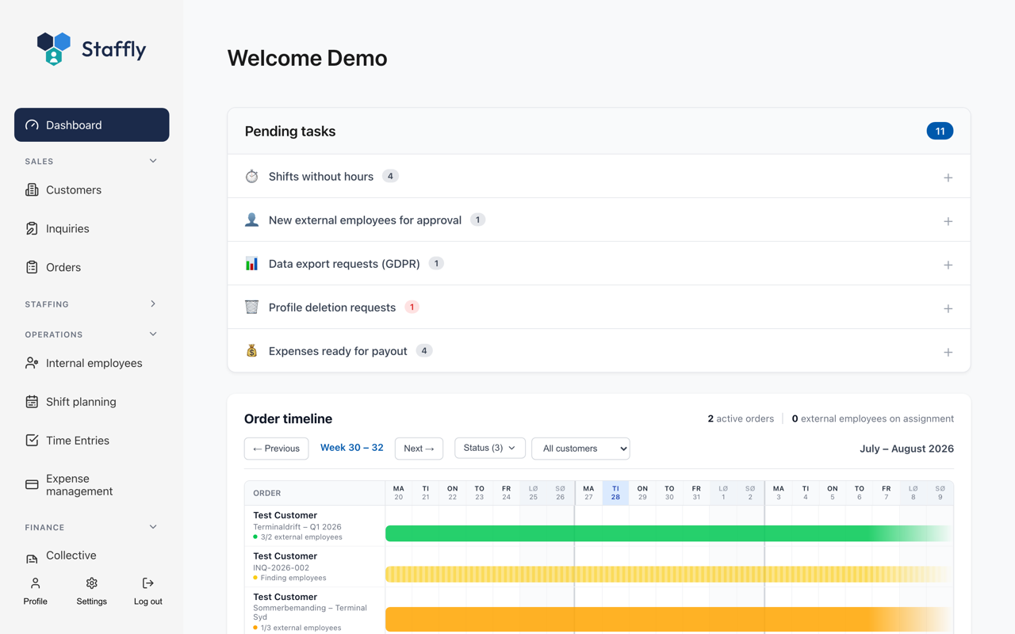Open Shift planning page
This screenshot has height=634, width=1015.
81,402
